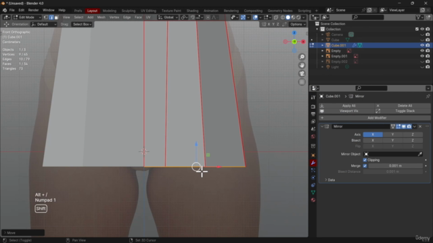Open Mirror modifier extra options chevron
Image resolution: width=433 pixels, height=243 pixels.
[415, 126]
